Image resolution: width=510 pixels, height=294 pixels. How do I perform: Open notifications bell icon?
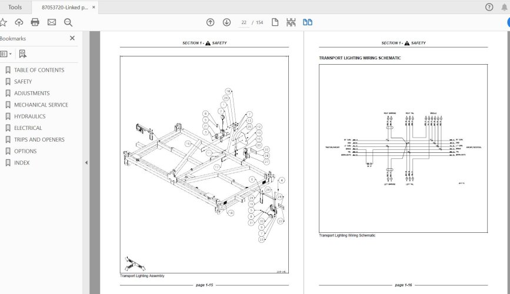[505, 7]
